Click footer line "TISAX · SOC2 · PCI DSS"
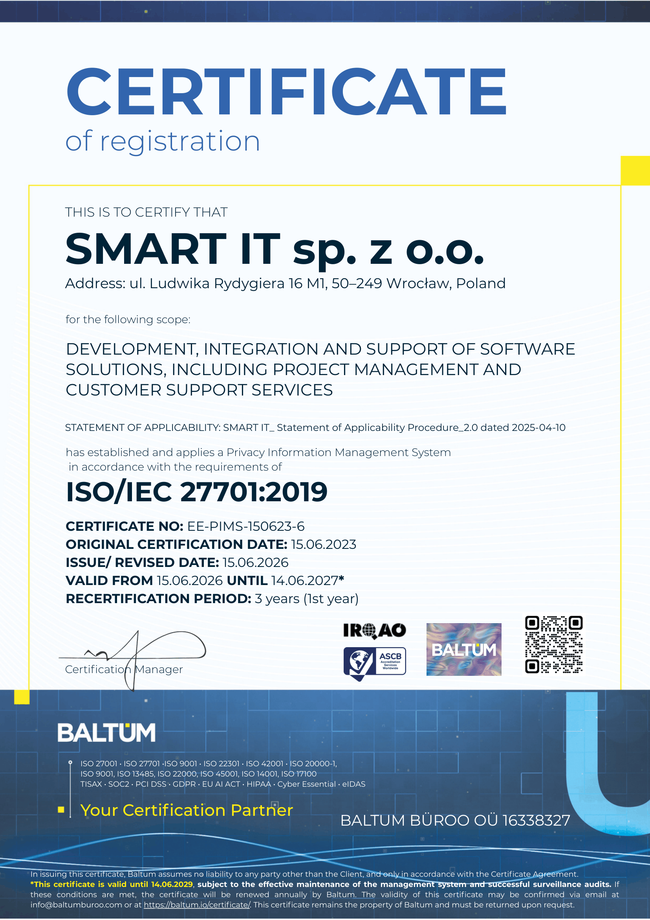 (x=223, y=784)
